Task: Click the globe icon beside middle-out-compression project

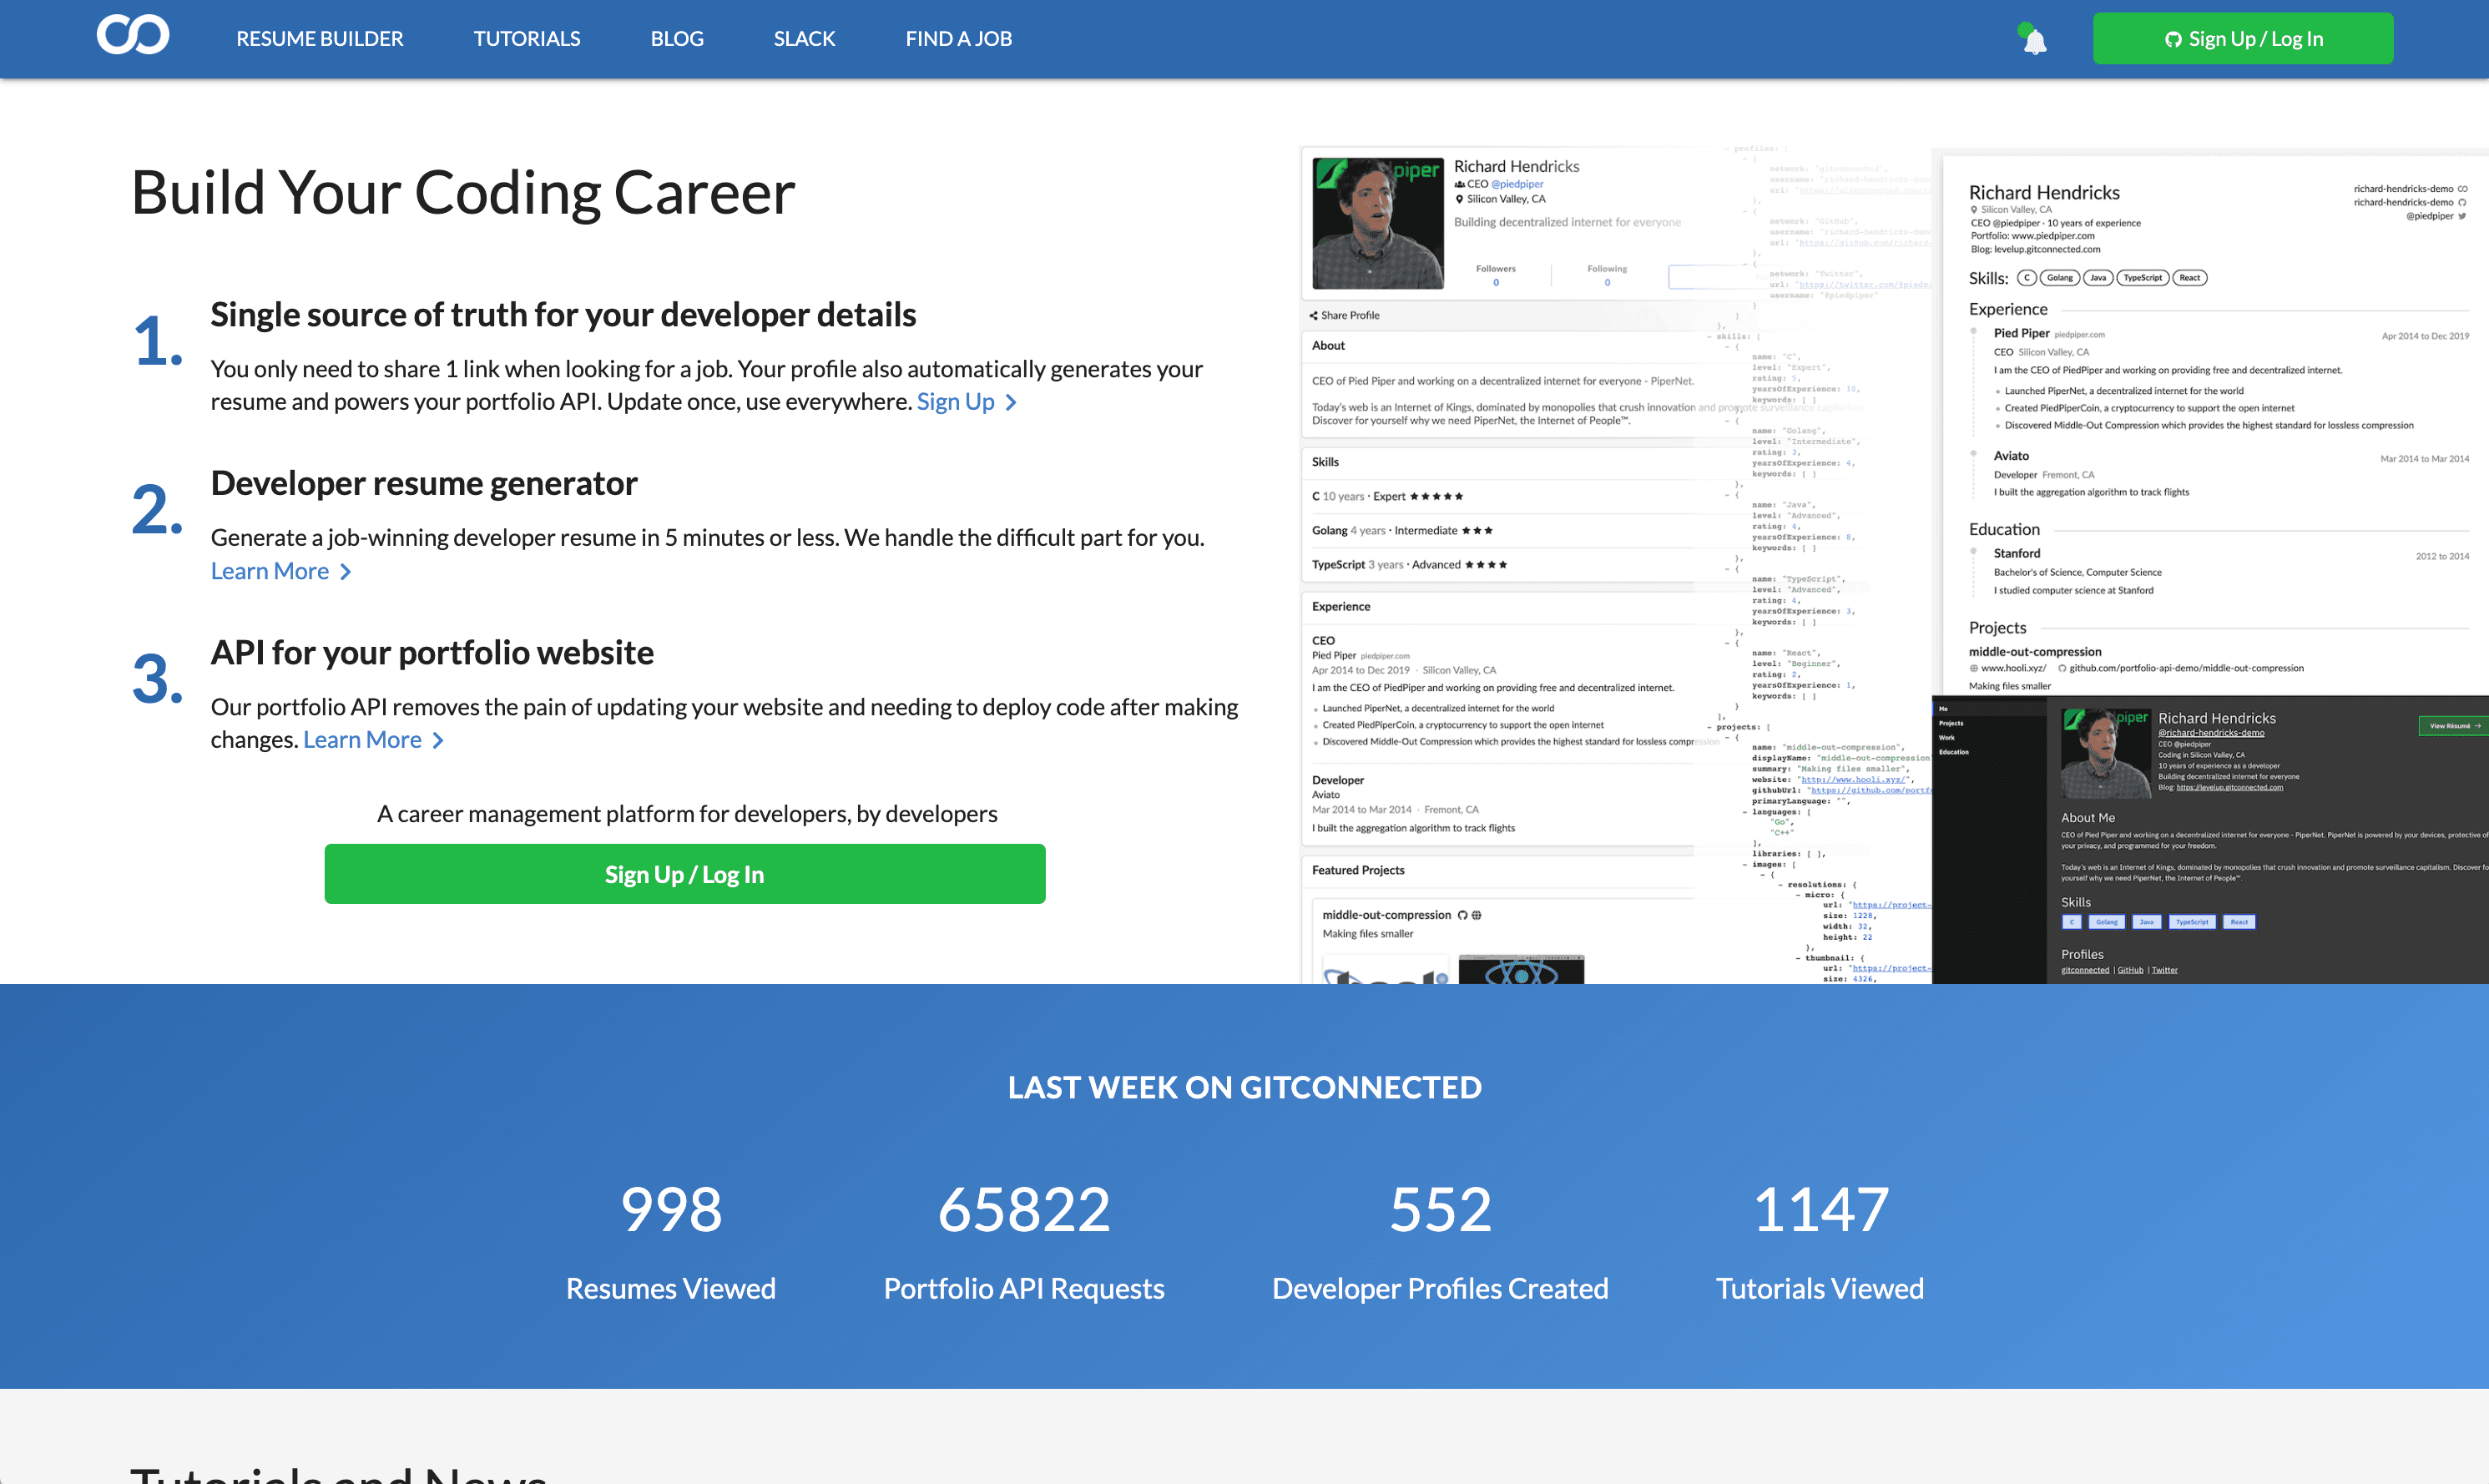Action: (1477, 915)
